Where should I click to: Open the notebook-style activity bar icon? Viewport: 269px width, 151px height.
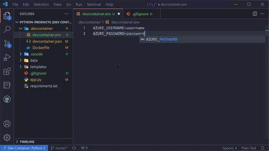click(x=7, y=85)
